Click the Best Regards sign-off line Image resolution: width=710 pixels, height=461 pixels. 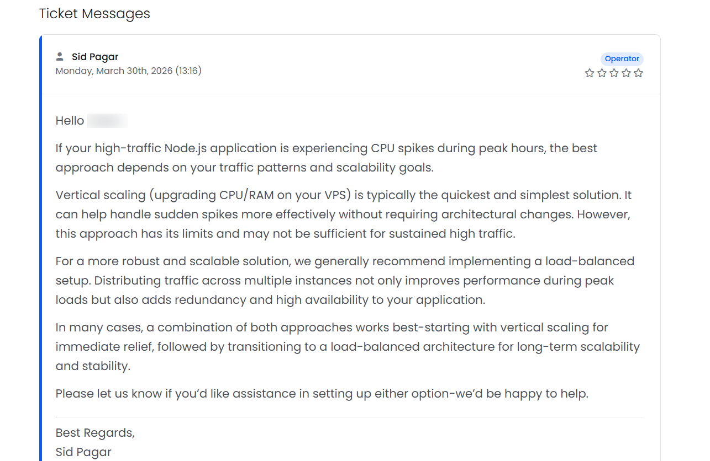coord(95,433)
